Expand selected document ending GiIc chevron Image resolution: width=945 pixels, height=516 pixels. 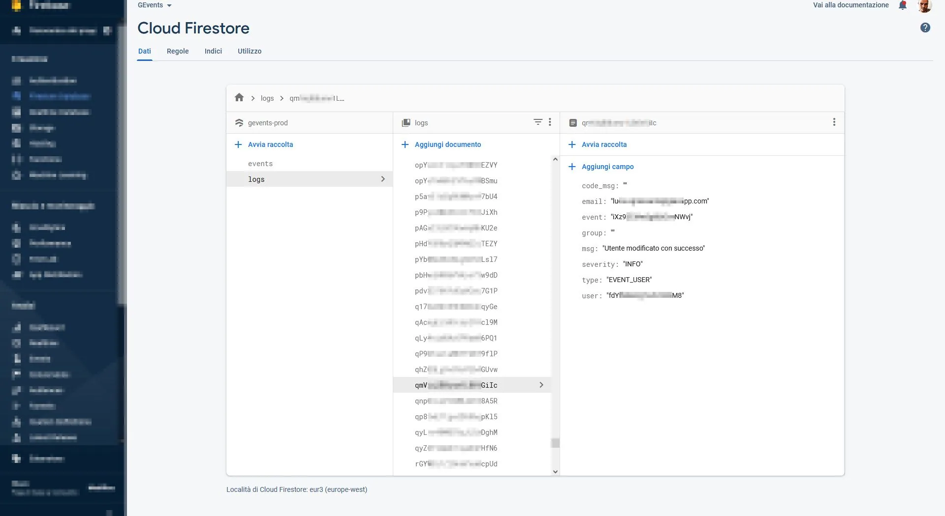[x=541, y=385]
